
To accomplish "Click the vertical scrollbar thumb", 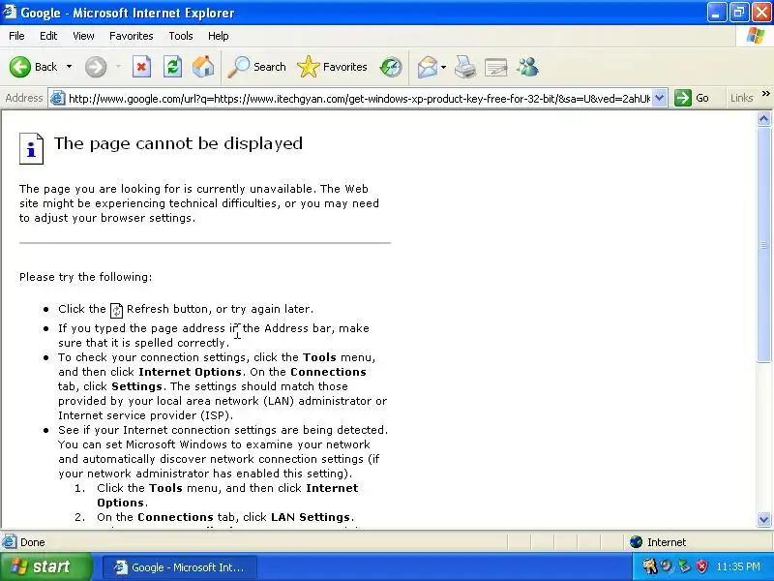I will 763,245.
